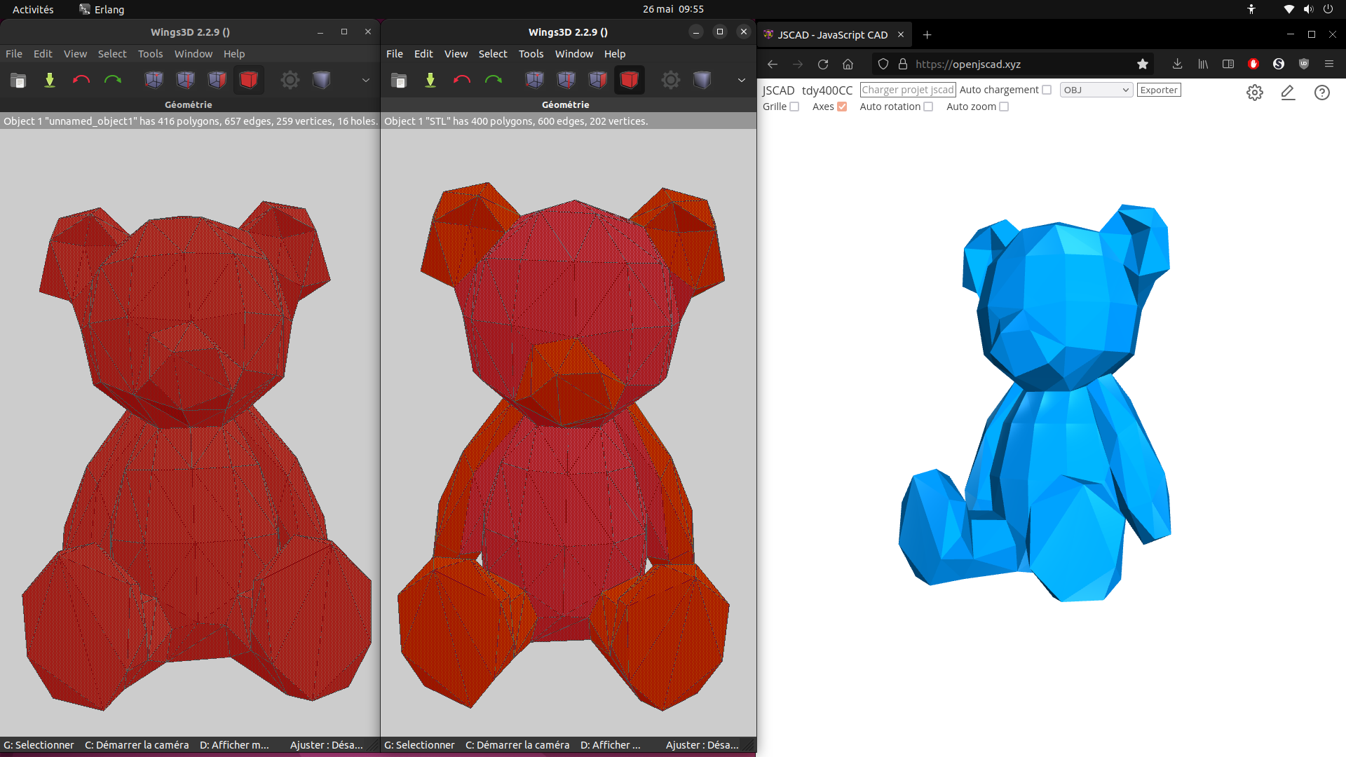Redo action in right Wings3D window
Screen dimensions: 1346x757
pyautogui.click(x=494, y=80)
